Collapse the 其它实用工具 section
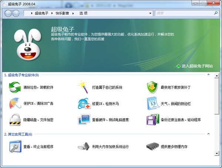This screenshot has width=222, height=168. (x=208, y=134)
